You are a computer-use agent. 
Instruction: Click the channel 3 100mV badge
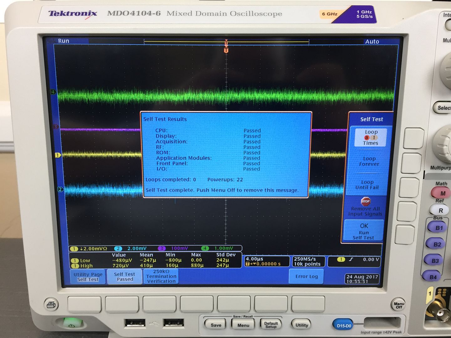click(174, 248)
